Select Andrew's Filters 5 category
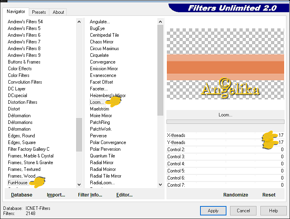290x219 pixels. click(24, 28)
